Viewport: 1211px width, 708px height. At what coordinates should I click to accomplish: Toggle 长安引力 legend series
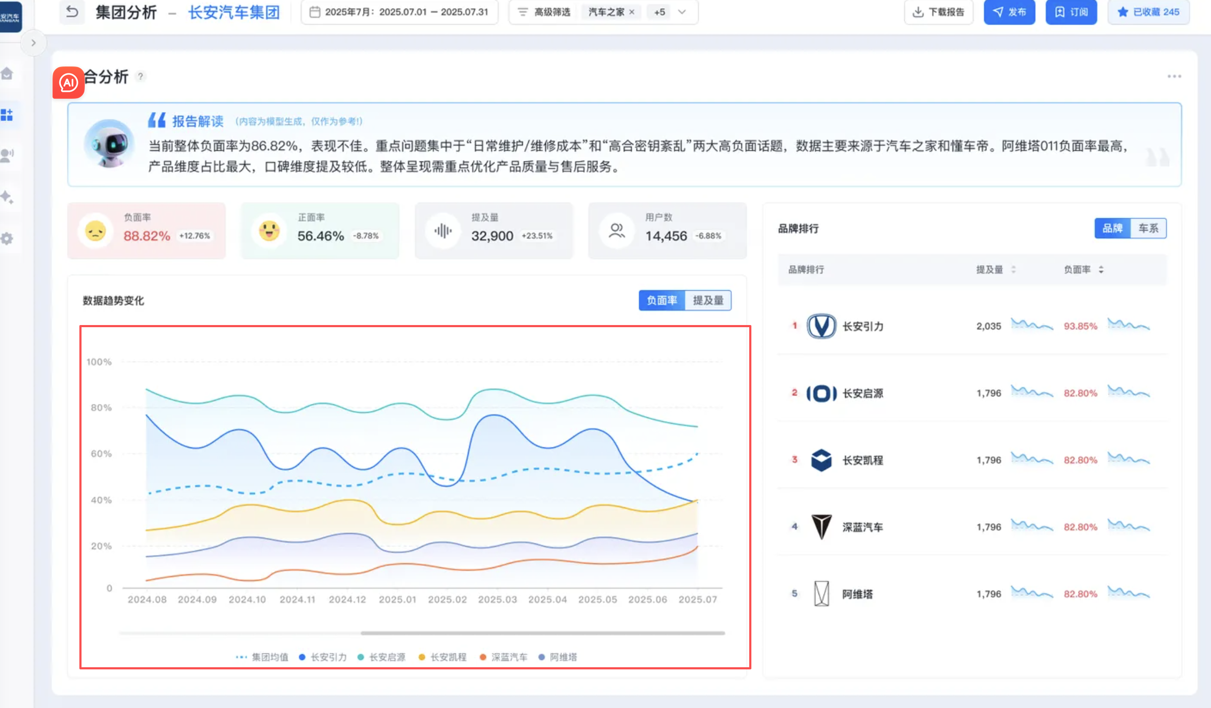[323, 657]
